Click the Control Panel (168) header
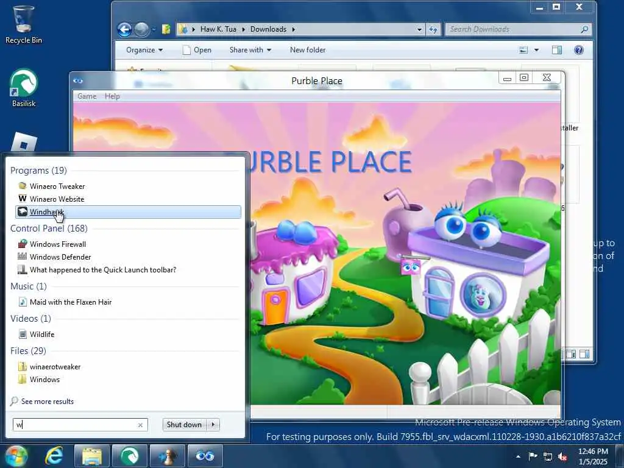Screen dimensions: 624x468 [49, 229]
